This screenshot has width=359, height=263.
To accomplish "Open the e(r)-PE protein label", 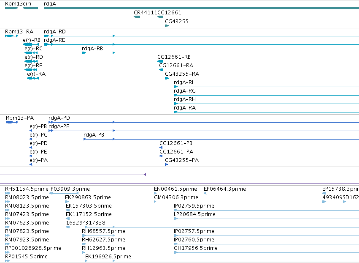I will (x=38, y=152).
